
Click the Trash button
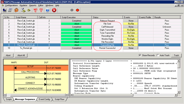coord(176,55)
